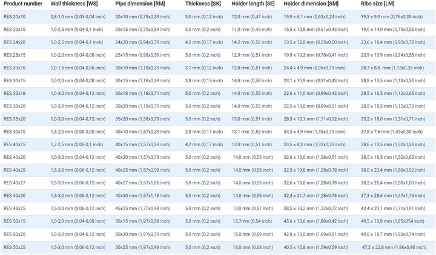The width and height of the screenshot is (436, 255).
Task: Select the RES 50x25 product cell
Action: (15, 247)
